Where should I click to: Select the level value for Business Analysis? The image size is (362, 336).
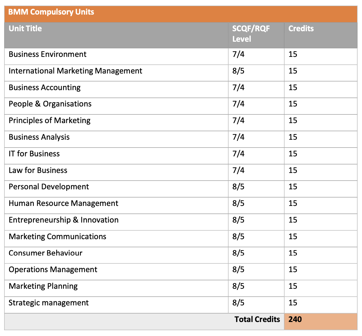point(239,137)
